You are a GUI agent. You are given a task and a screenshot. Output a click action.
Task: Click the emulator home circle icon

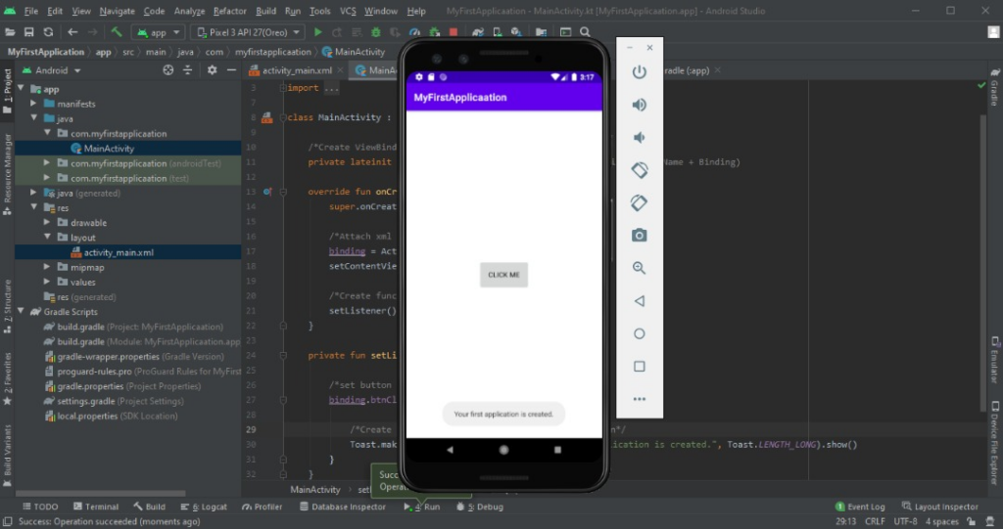click(x=639, y=333)
